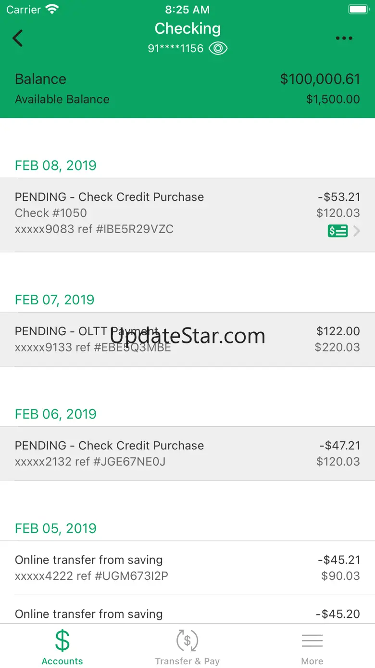The height and width of the screenshot is (668, 375).
Task: View check image icon for Check #1050
Action: click(337, 231)
